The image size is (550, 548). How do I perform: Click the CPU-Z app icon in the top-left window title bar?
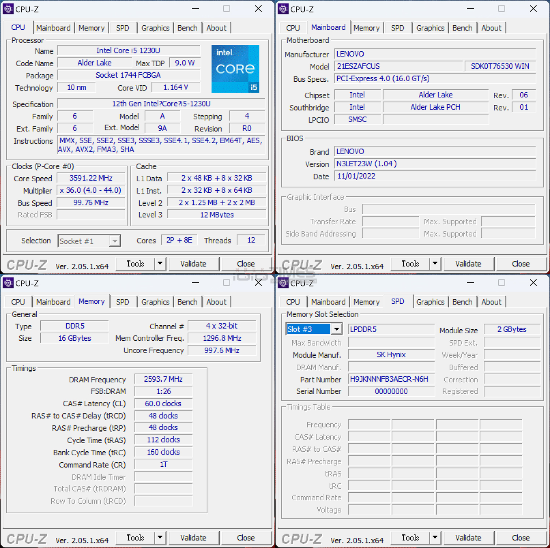[x=8, y=9]
